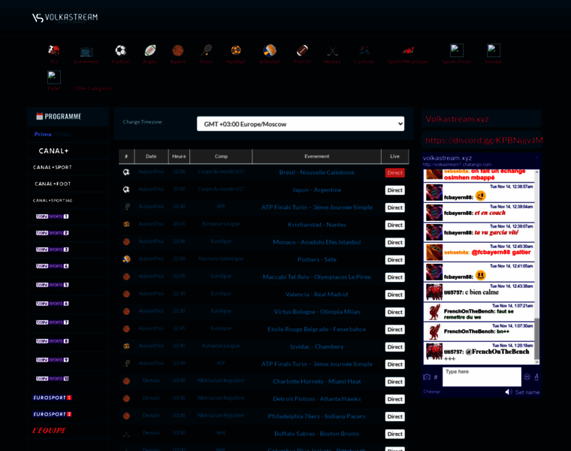Open the Basket basketball category icon
The image size is (571, 451).
(x=178, y=50)
